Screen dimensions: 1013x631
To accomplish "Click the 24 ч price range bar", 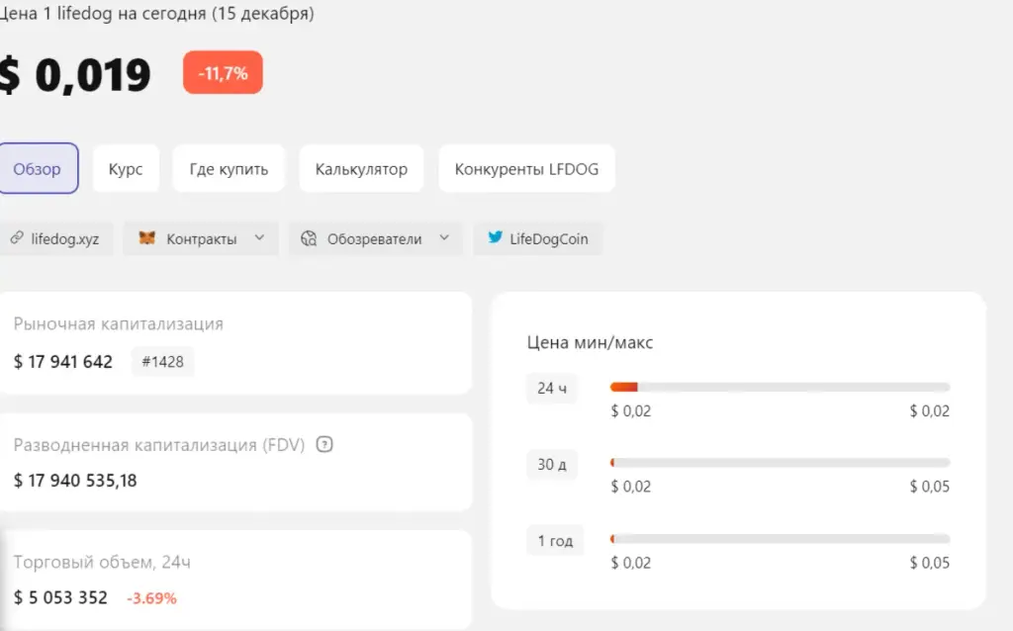I will pos(780,387).
